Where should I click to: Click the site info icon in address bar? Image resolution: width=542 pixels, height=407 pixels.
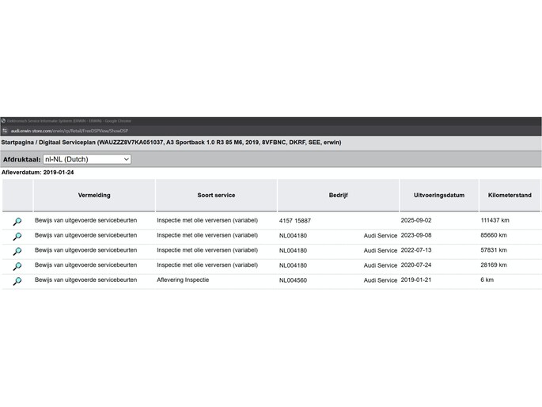coord(4,131)
